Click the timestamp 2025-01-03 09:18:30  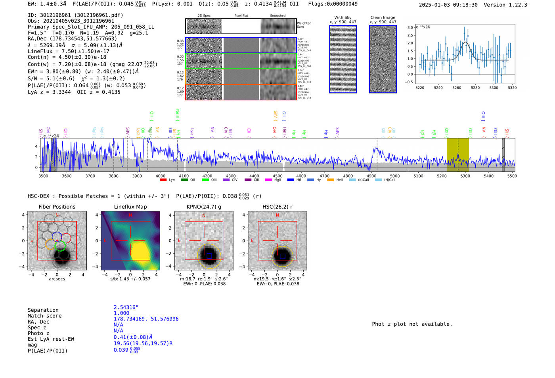coord(448,5)
